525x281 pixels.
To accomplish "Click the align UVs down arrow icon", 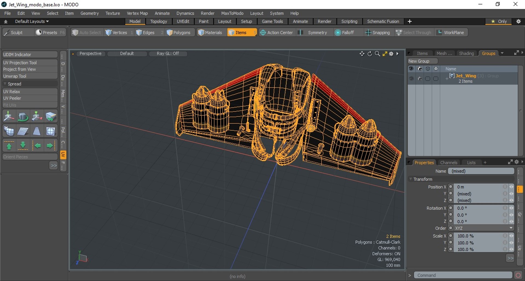I will point(23,146).
